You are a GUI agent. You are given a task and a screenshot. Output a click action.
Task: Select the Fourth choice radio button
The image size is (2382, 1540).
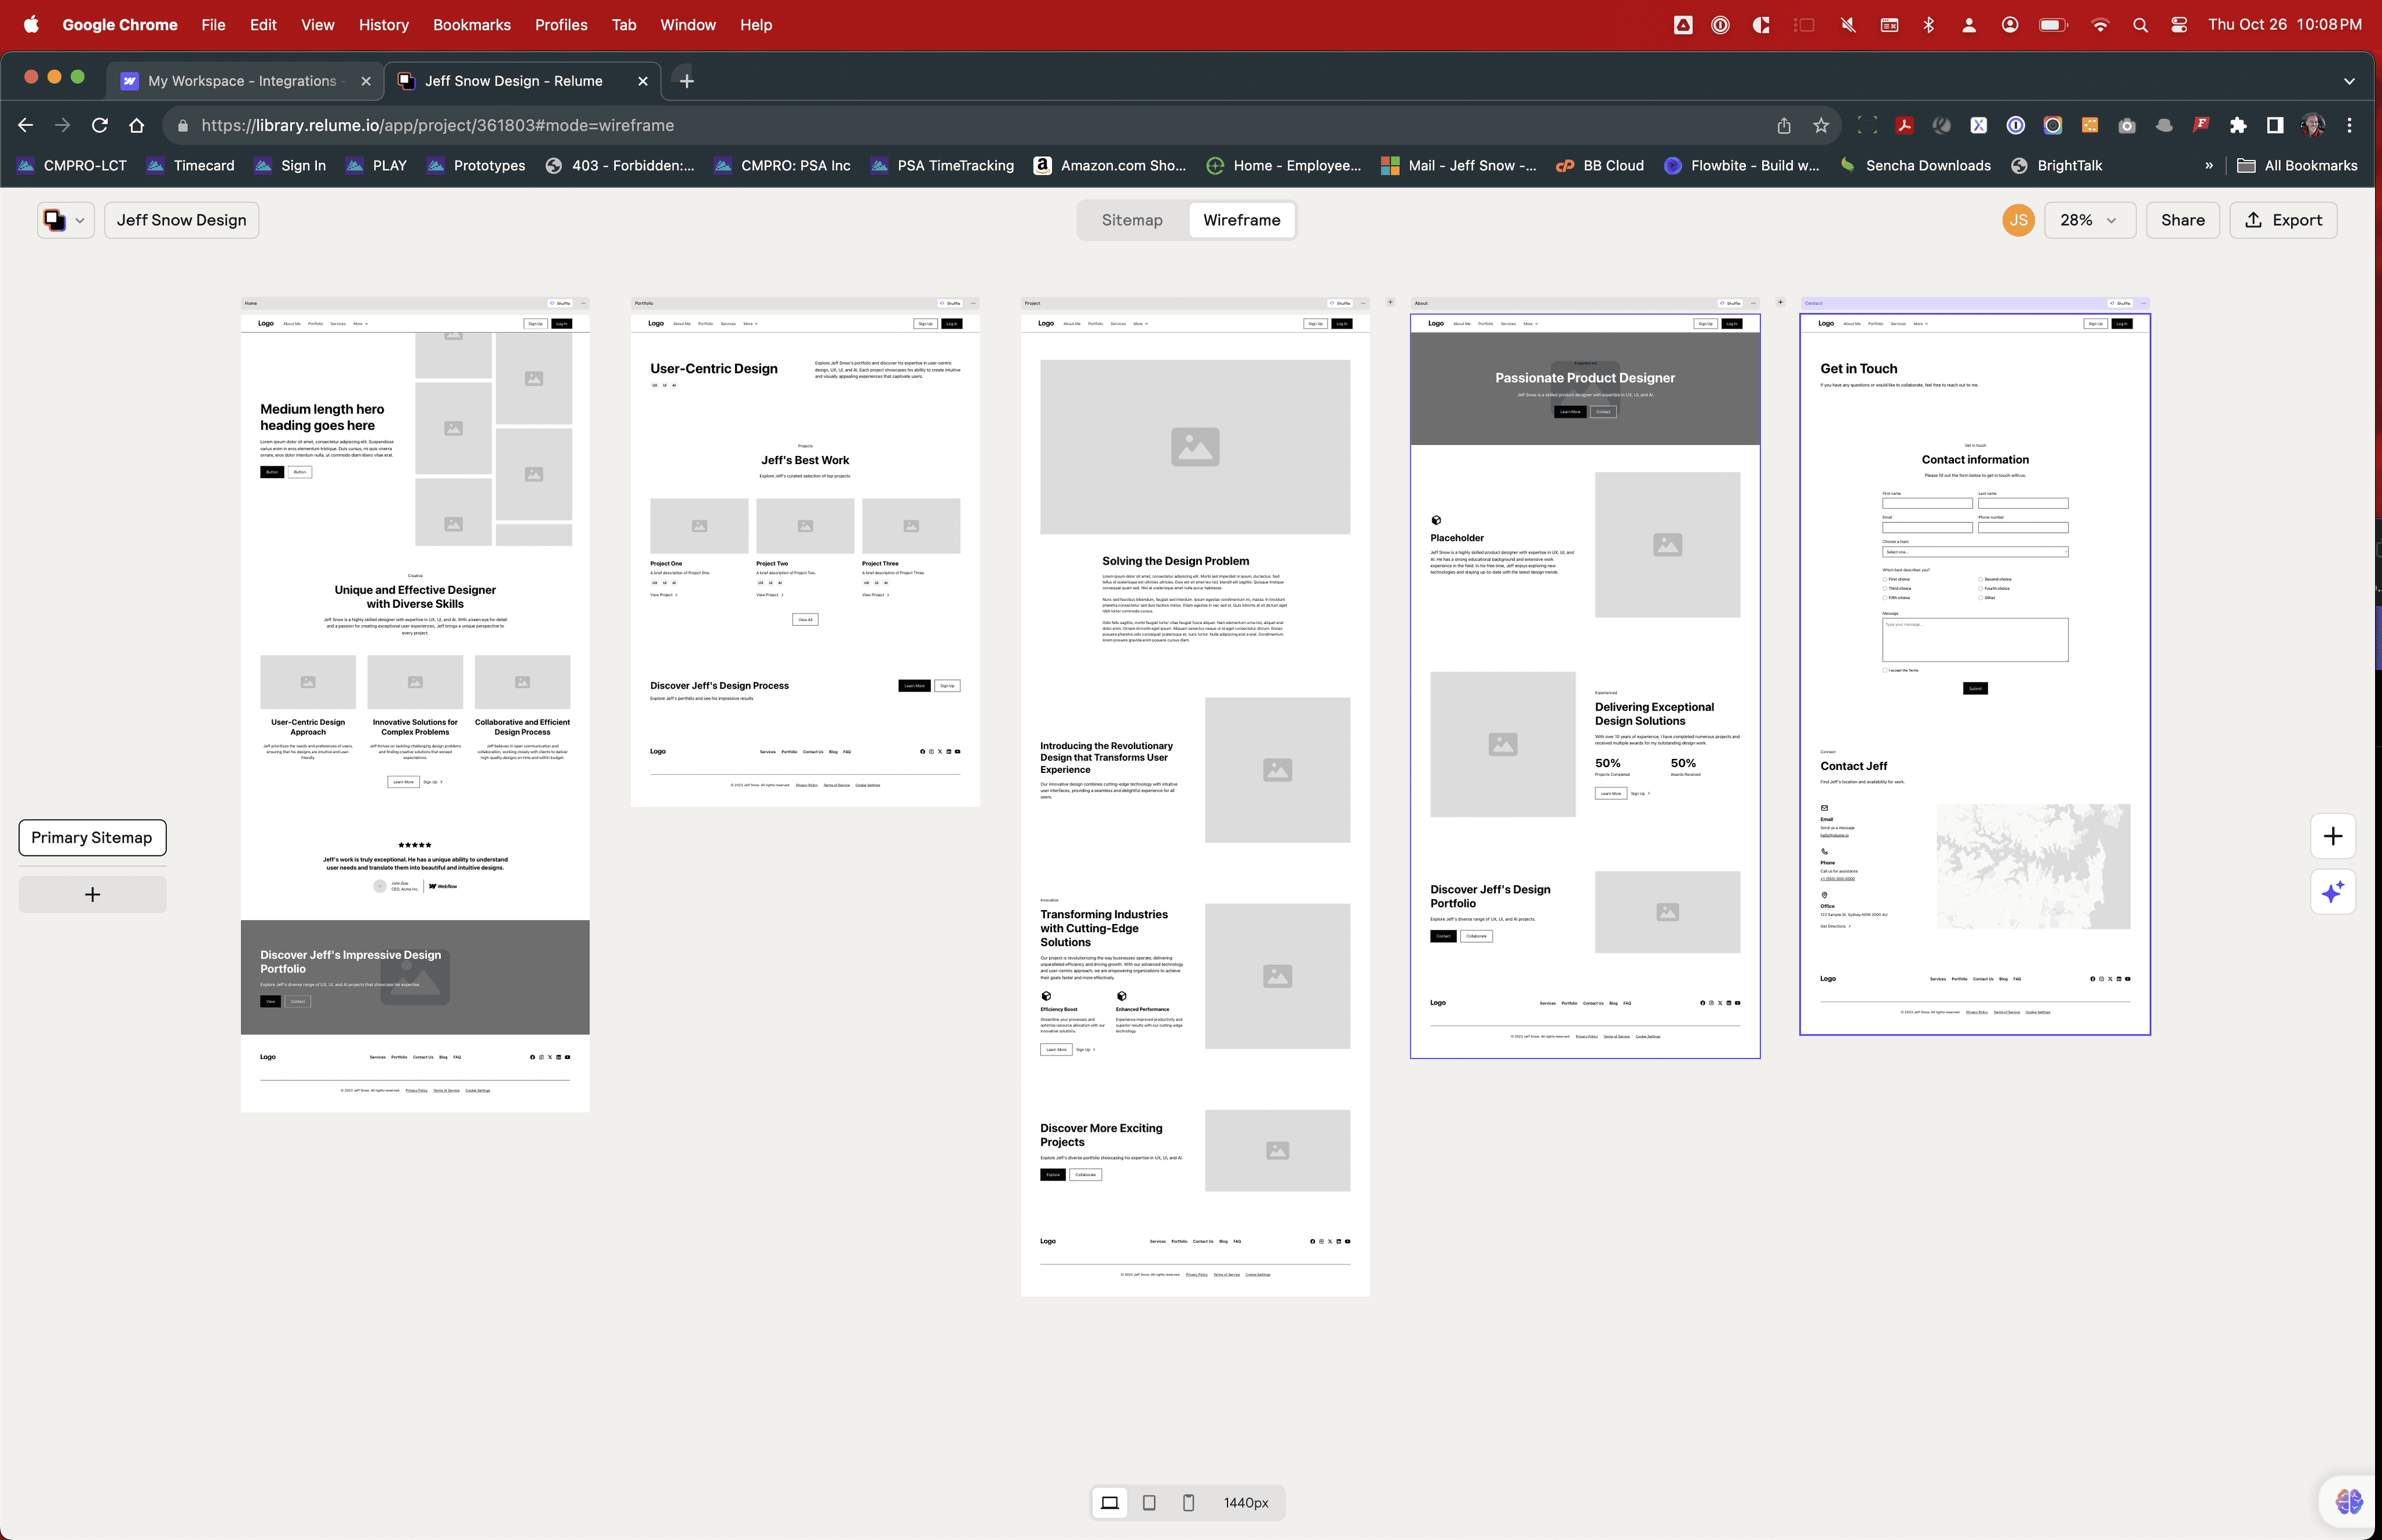1981,588
